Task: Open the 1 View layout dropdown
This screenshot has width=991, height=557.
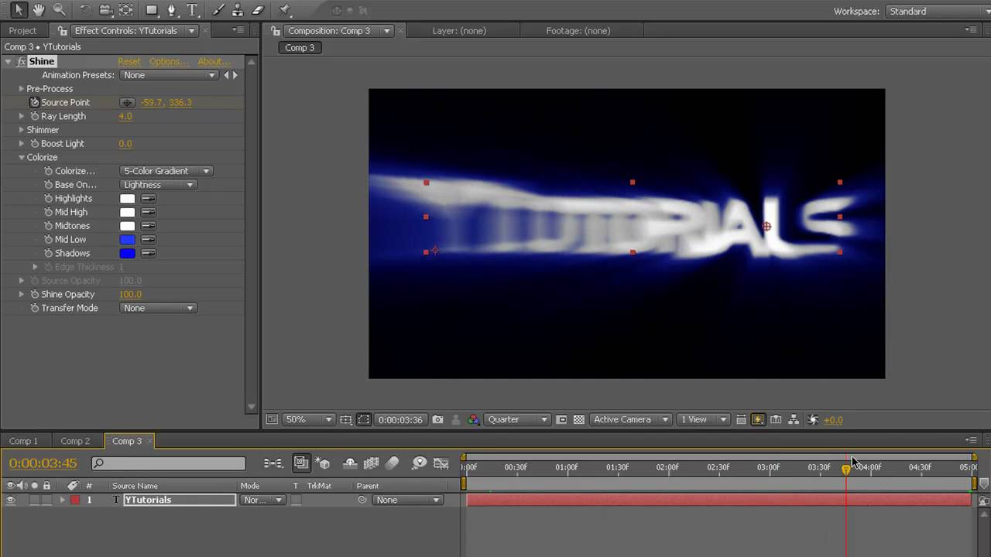Action: 702,419
